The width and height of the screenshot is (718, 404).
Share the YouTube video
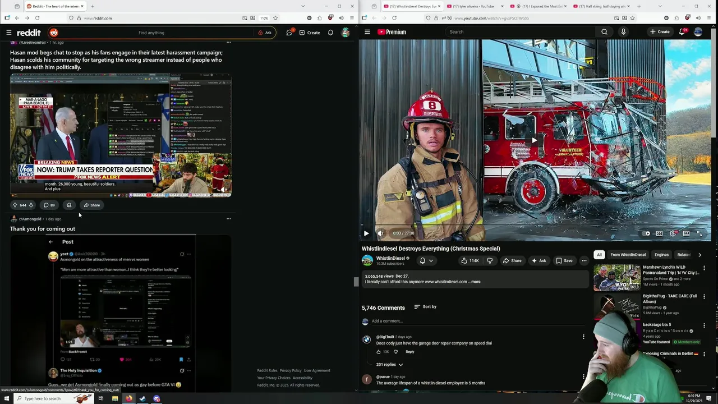tap(512, 260)
